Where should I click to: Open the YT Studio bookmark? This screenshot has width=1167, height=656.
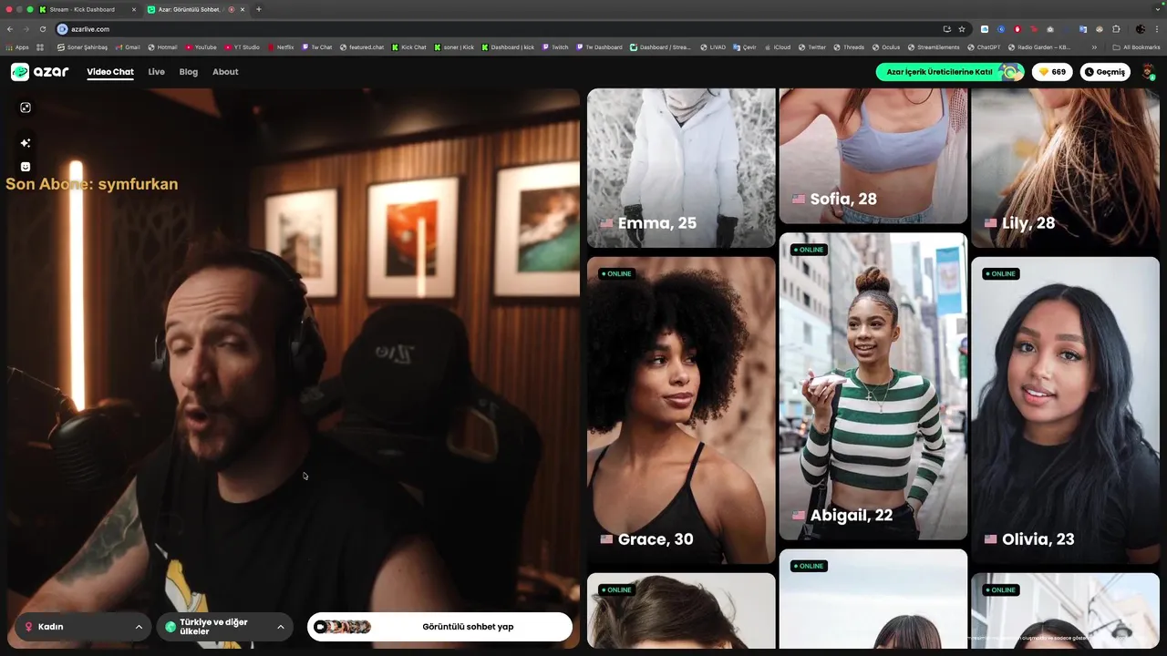click(x=242, y=47)
